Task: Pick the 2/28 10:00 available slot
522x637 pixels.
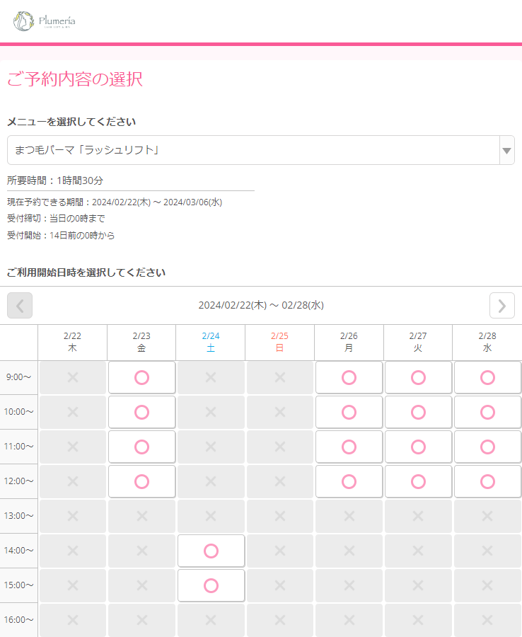Action: 487,412
